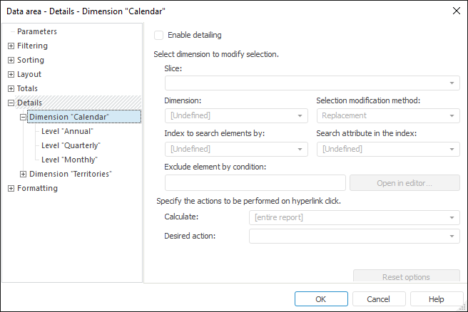Close the dialog window

pos(457,10)
